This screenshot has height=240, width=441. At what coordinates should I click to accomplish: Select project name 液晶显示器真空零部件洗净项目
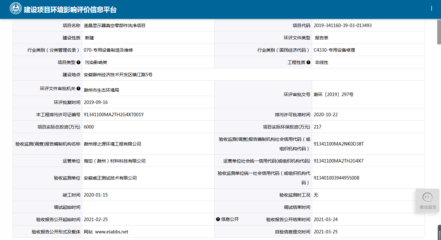click(x=115, y=26)
